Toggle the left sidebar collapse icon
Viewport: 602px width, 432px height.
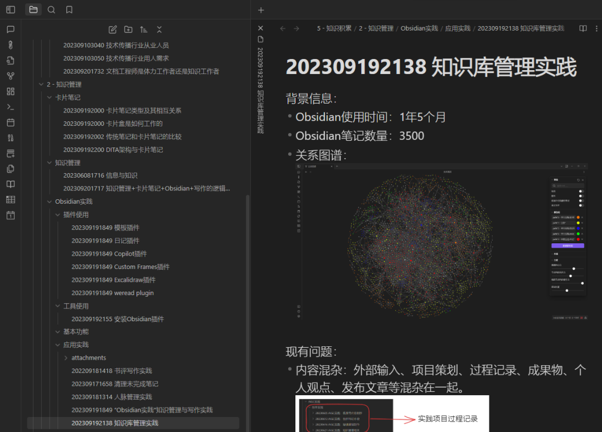coord(11,9)
